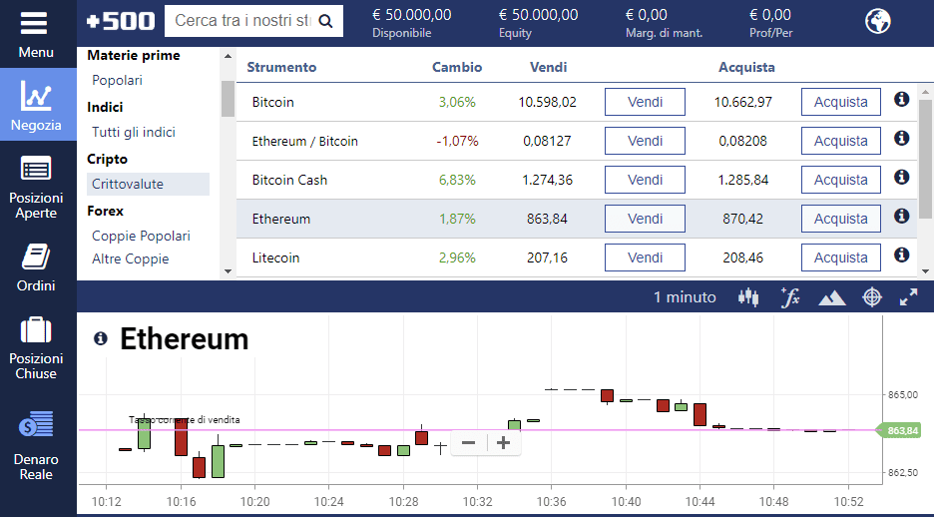
Task: Click instruments table scroll-up arrow
Action: coord(925,92)
